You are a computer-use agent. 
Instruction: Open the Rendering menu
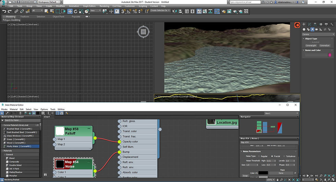[x=104, y=6]
